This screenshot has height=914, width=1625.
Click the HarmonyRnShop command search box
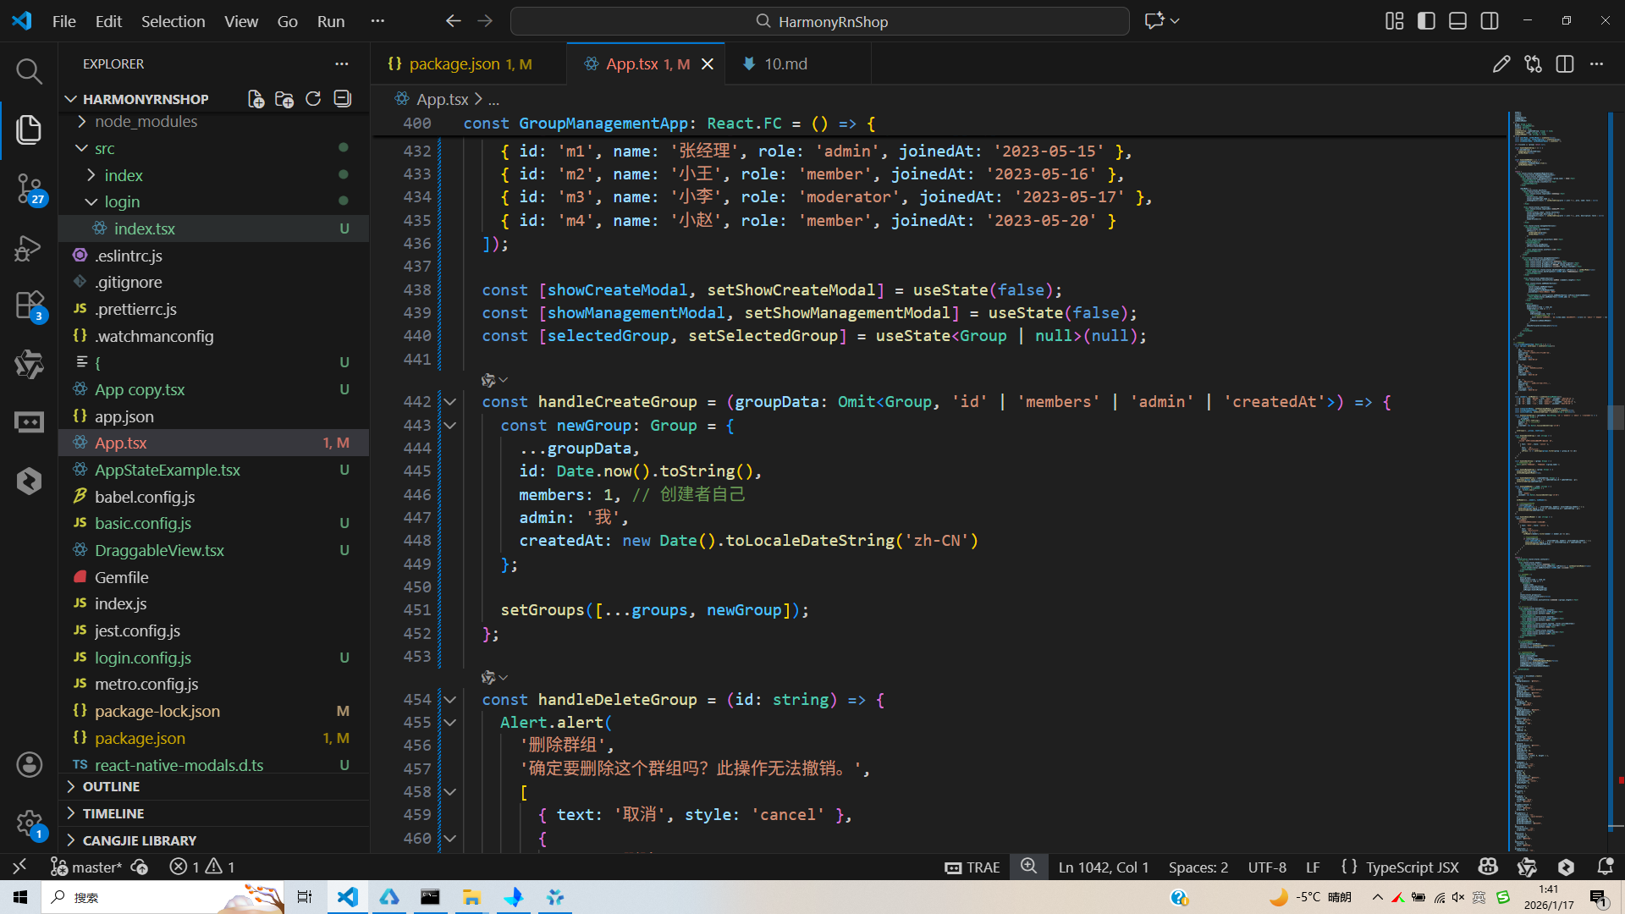[819, 21]
